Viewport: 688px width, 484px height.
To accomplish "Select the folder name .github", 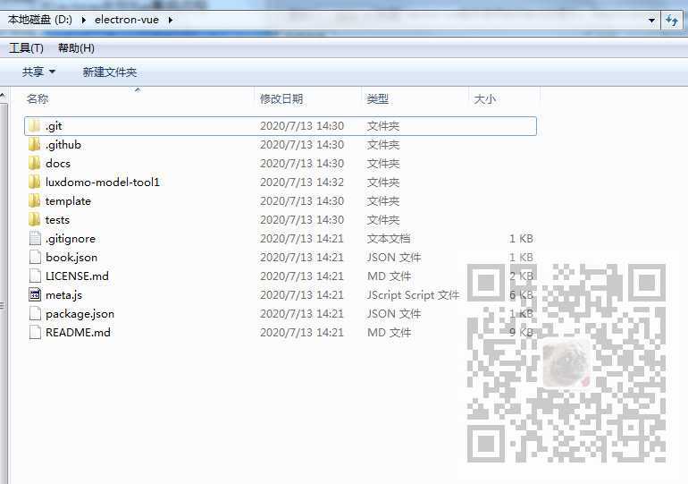I will pos(63,145).
